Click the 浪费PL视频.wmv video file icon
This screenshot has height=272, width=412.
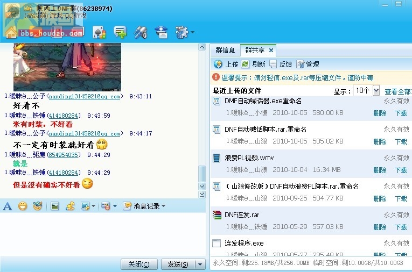coord(217,158)
